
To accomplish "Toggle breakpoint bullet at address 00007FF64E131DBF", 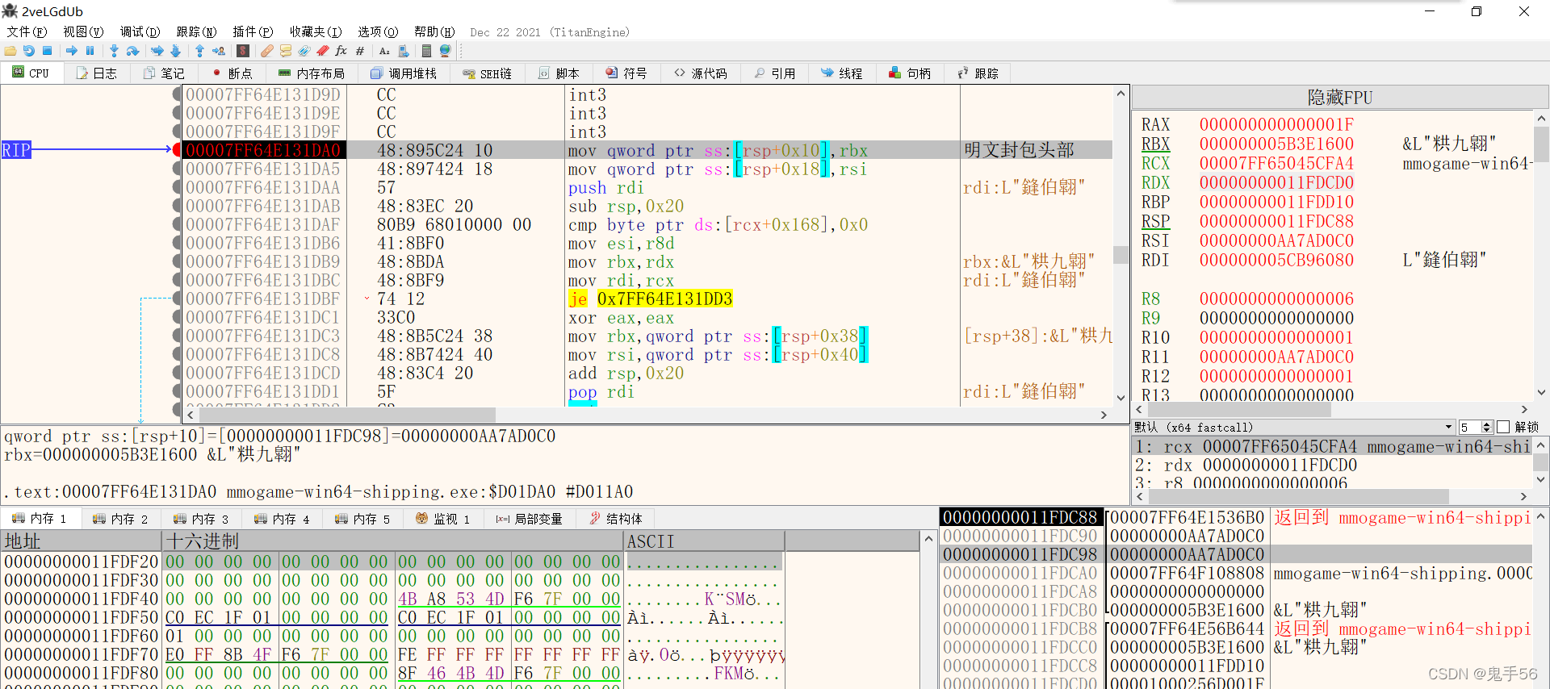I will tap(177, 299).
